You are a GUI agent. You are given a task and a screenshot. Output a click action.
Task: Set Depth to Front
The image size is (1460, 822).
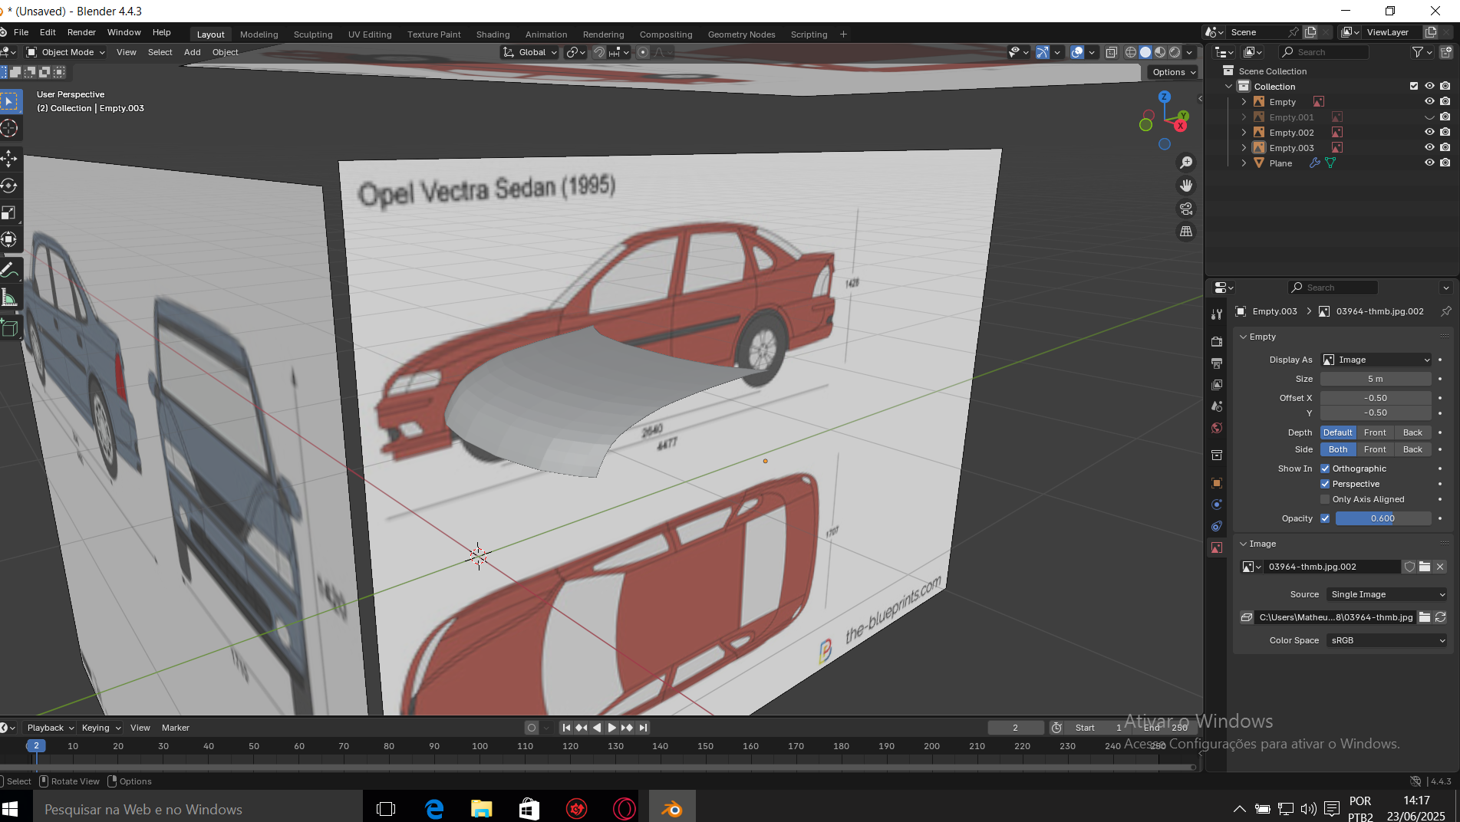coord(1375,432)
